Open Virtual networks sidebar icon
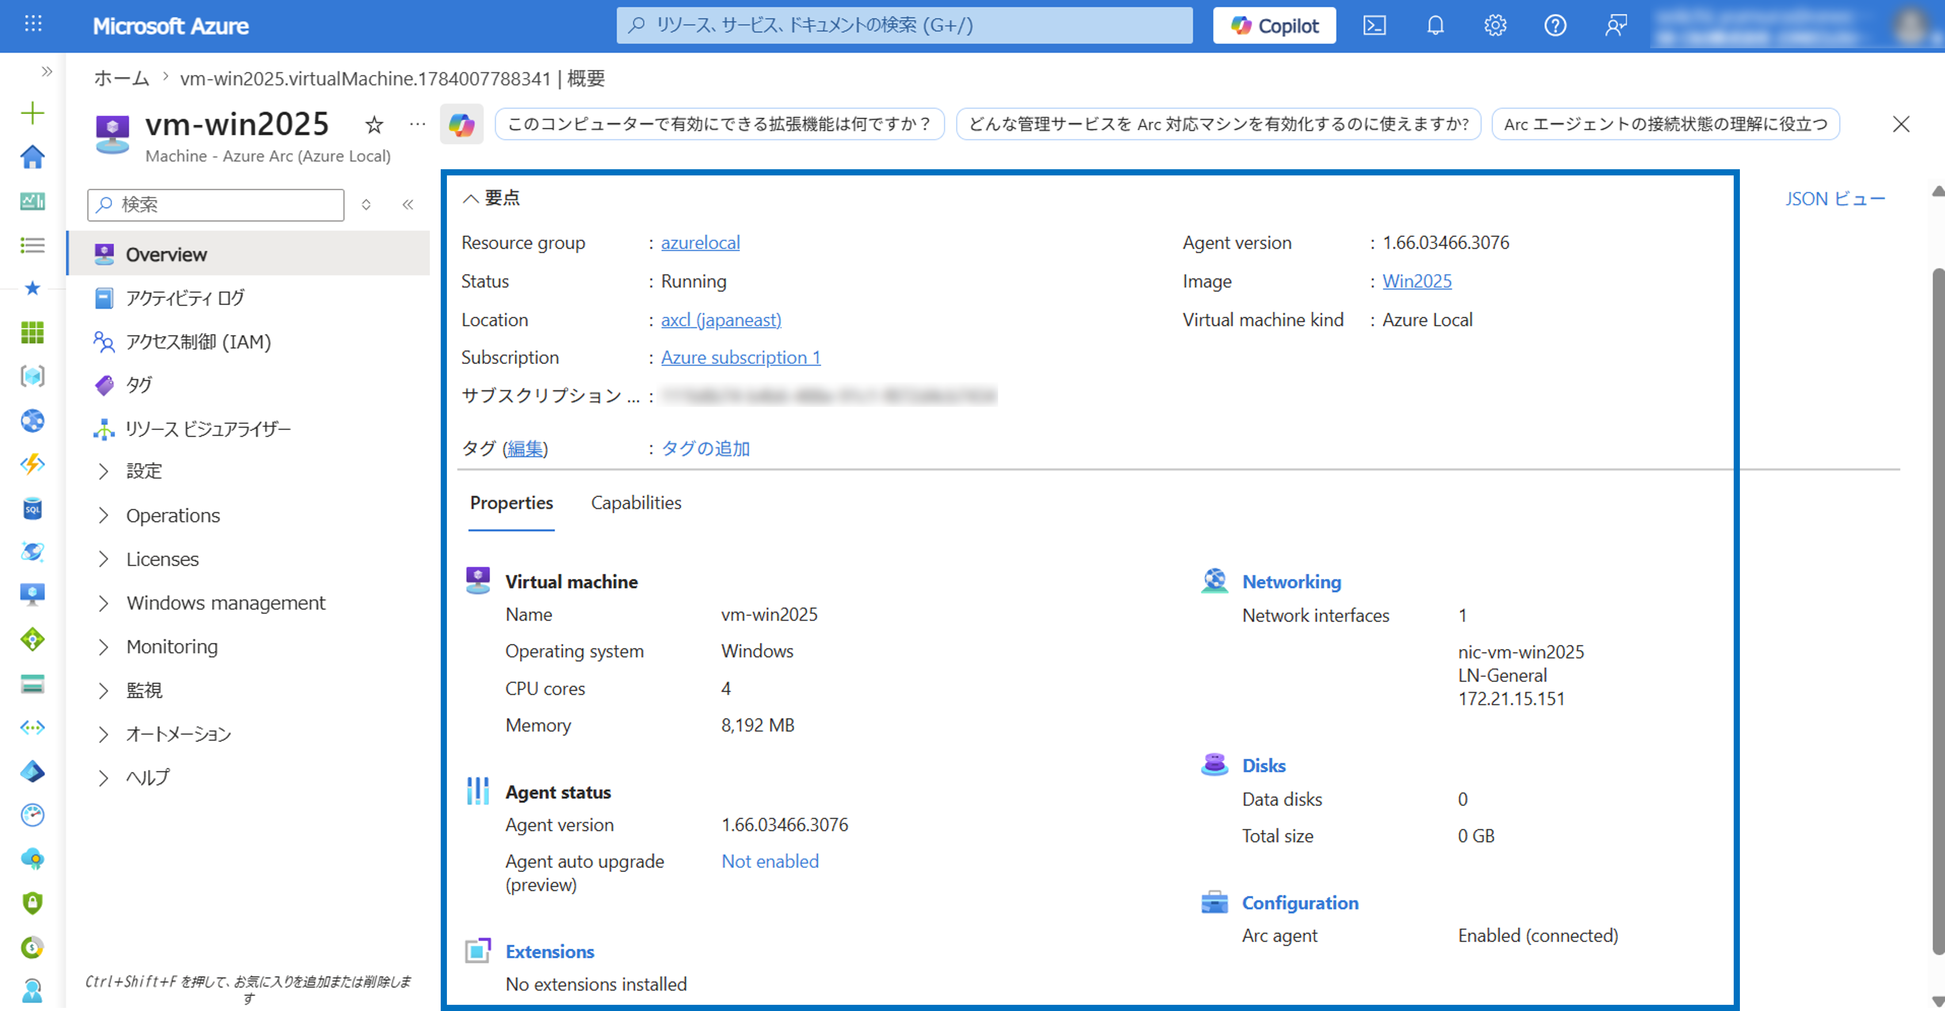 (32, 727)
